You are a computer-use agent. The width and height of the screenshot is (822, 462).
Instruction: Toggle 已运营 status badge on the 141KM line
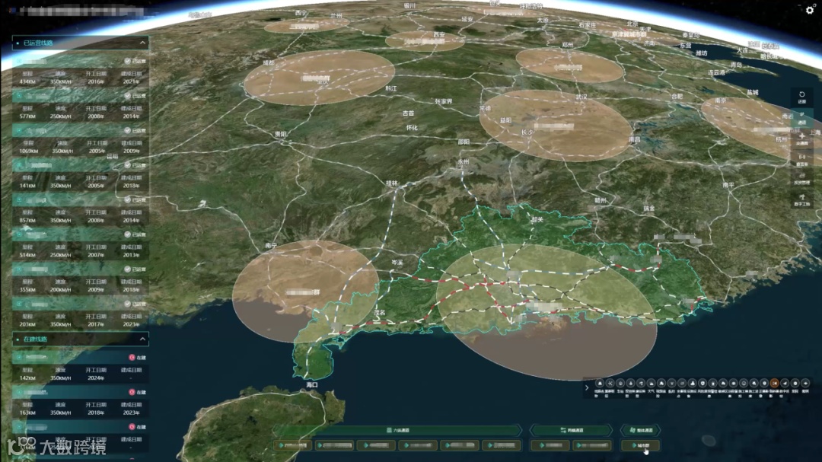135,164
